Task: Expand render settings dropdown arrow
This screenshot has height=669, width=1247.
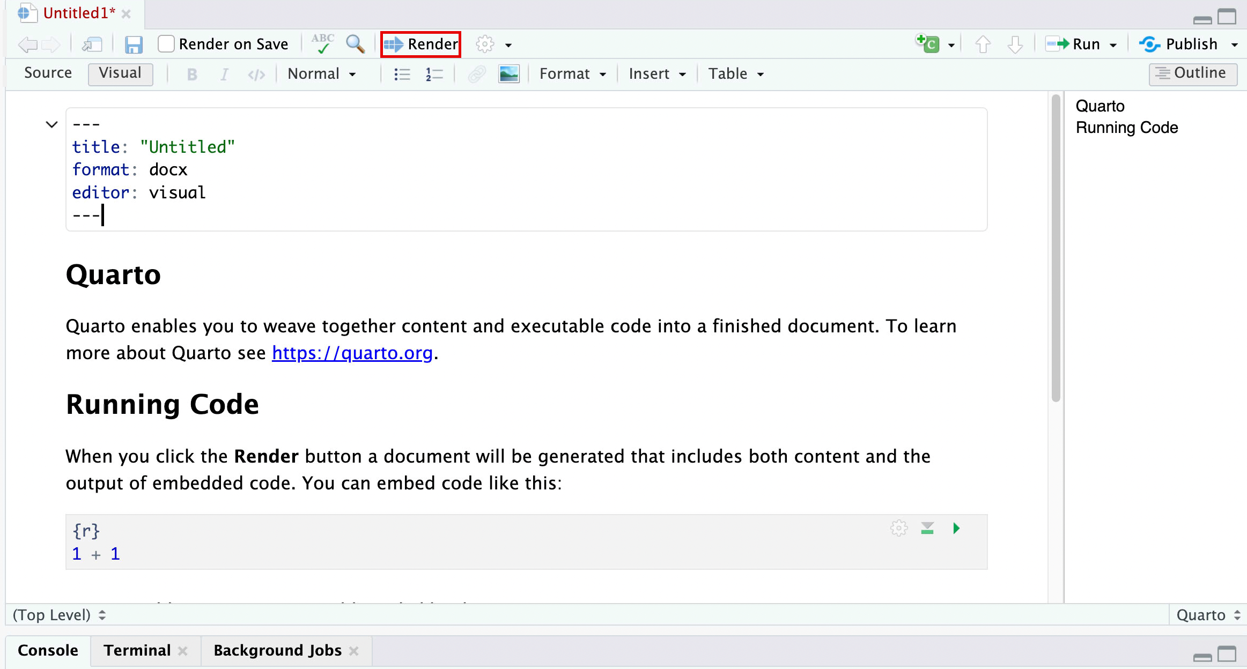Action: point(508,45)
